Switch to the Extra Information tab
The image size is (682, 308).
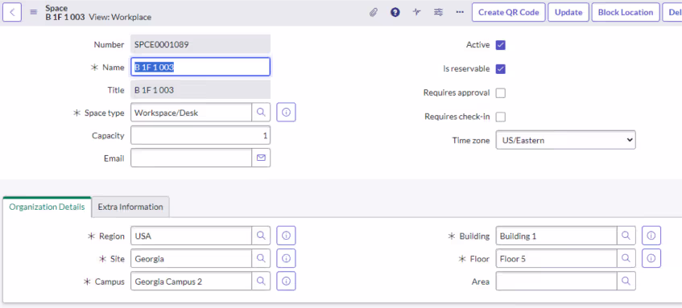click(130, 207)
